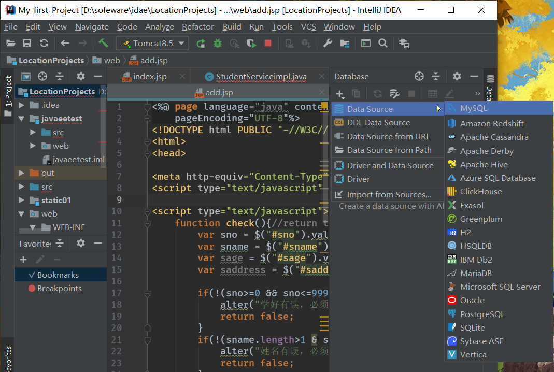Collapse the javaeetest module
The width and height of the screenshot is (554, 372).
click(22, 119)
